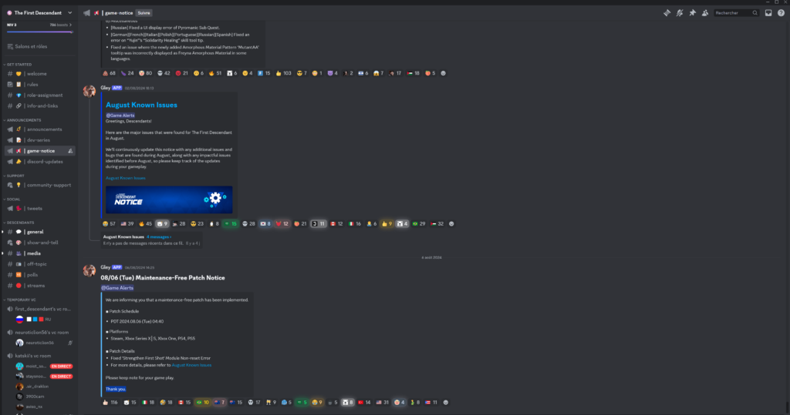This screenshot has width=790, height=415.
Task: Collapse the TEMPORARY VC category
Action: click(21, 300)
